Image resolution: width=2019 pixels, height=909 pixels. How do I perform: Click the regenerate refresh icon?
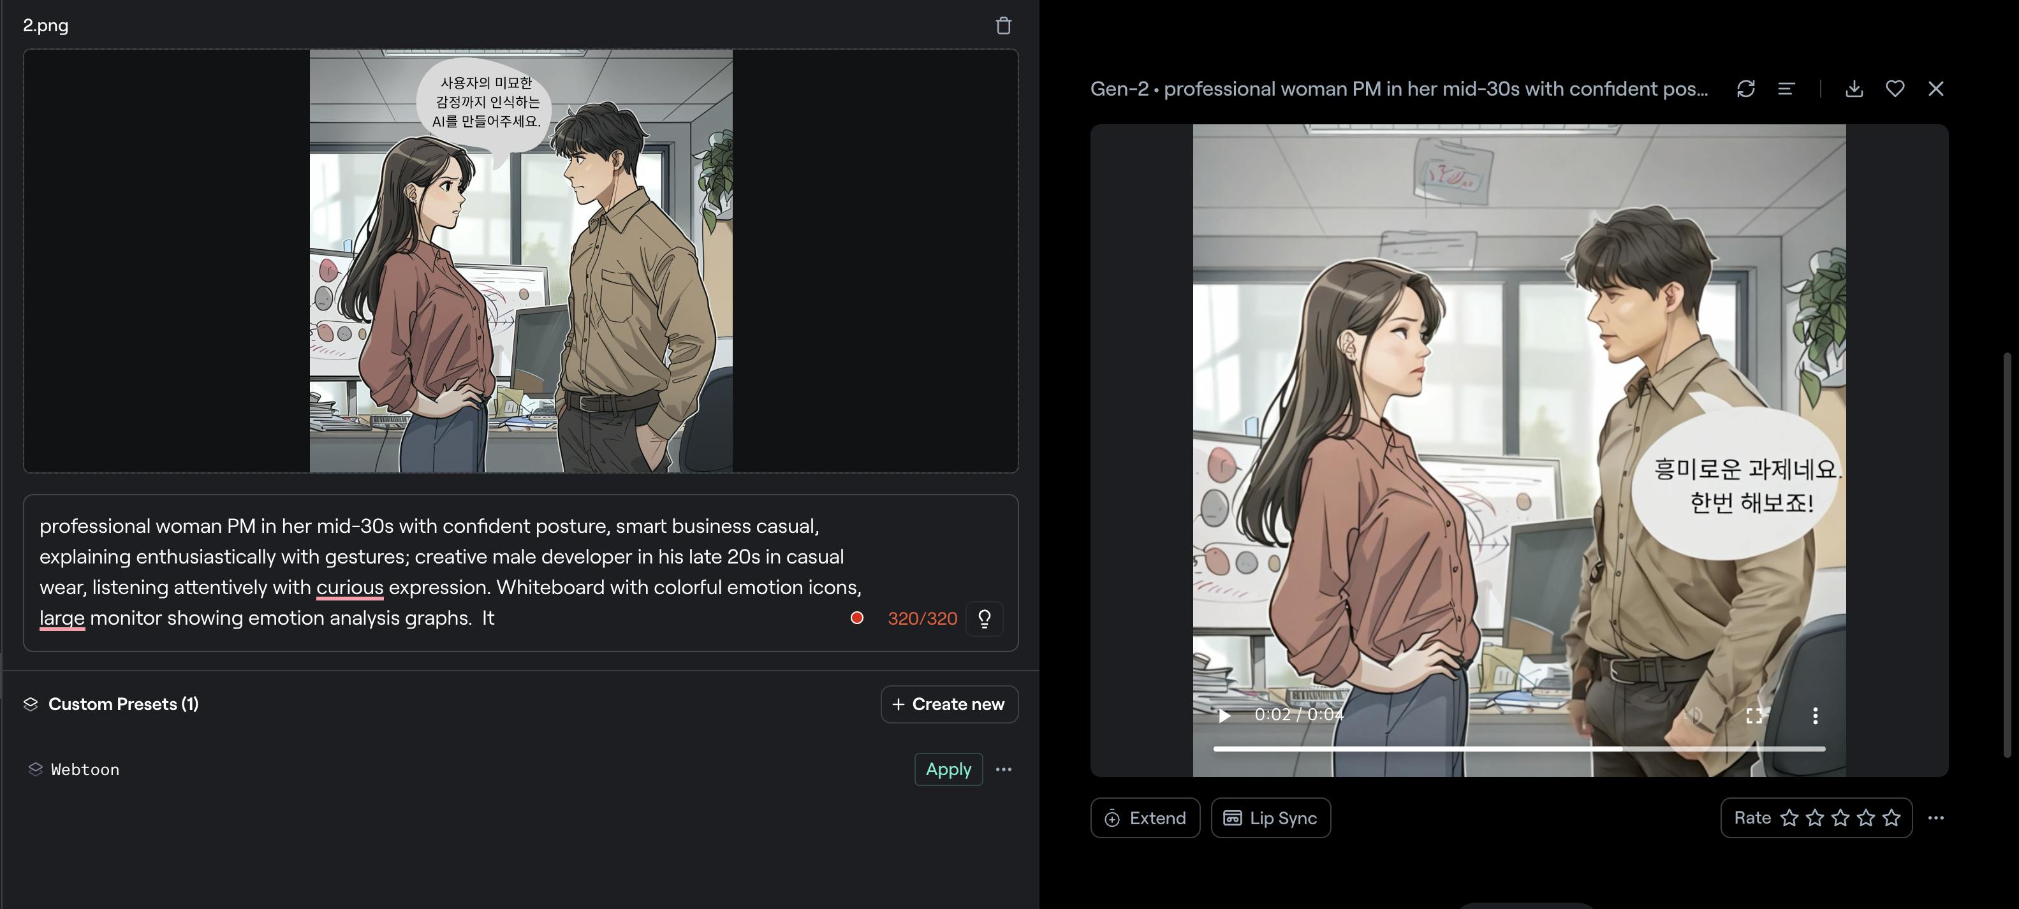click(x=1745, y=89)
